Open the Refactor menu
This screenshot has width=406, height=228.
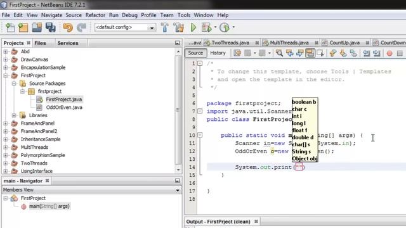click(95, 15)
